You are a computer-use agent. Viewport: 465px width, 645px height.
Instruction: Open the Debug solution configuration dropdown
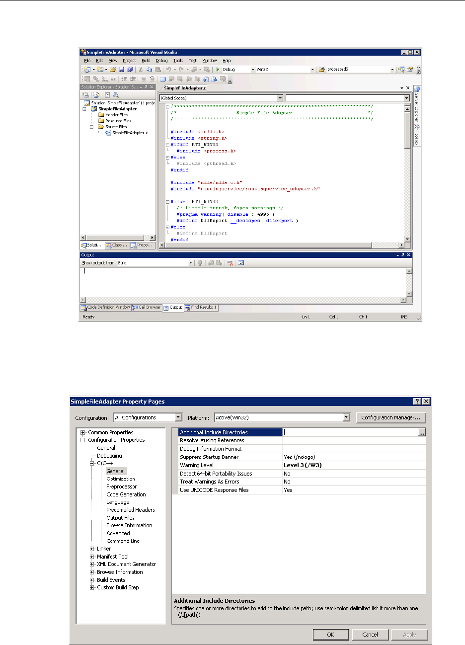[252, 70]
